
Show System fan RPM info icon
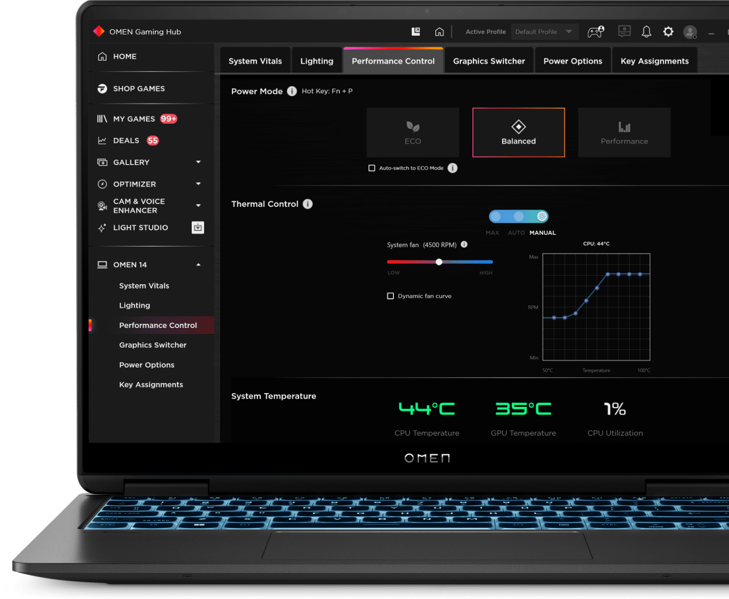464,244
